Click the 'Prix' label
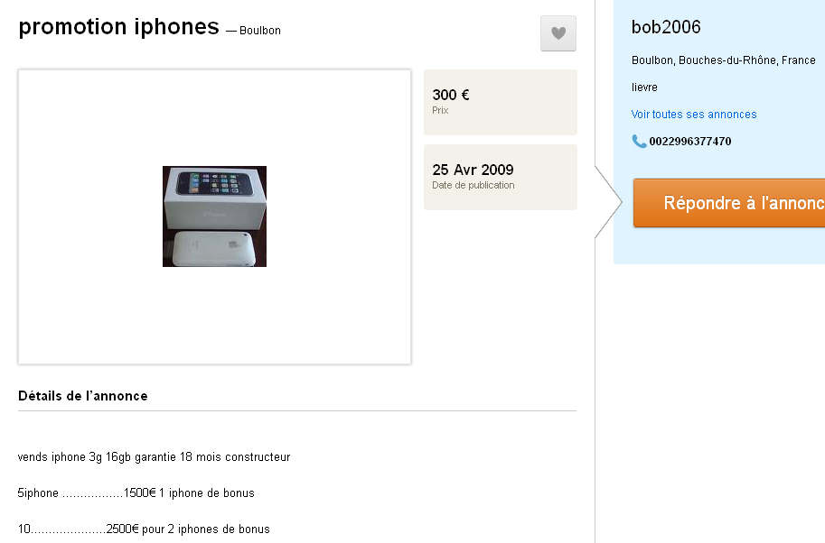The height and width of the screenshot is (543, 825). pos(440,111)
